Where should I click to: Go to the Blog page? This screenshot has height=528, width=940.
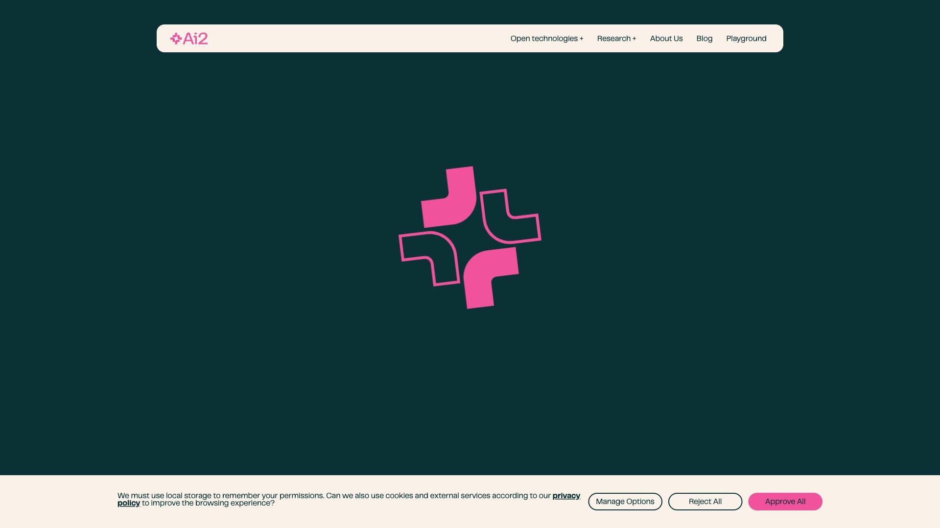704,39
